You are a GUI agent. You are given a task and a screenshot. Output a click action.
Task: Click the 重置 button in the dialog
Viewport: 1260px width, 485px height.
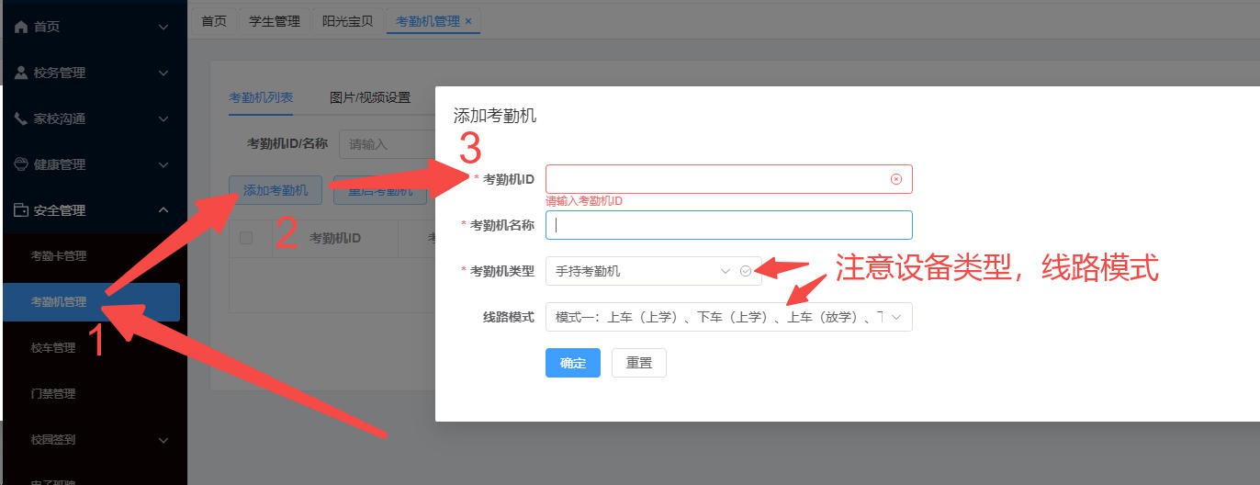(639, 363)
